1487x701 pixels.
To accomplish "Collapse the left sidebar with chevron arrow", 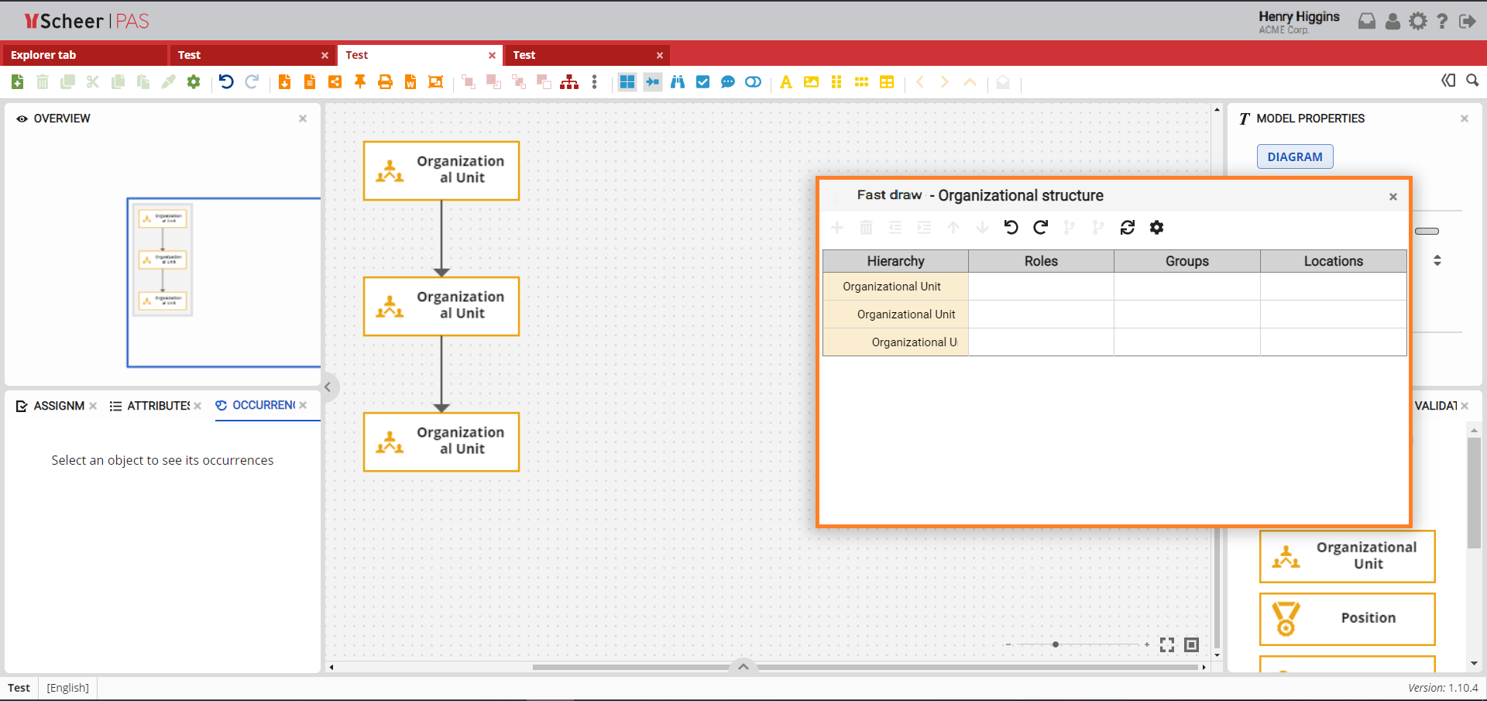I will (328, 387).
